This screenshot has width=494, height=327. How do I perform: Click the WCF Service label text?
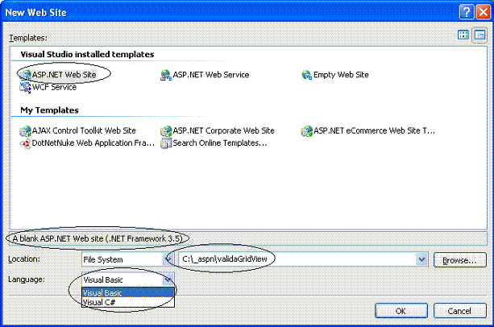point(54,87)
